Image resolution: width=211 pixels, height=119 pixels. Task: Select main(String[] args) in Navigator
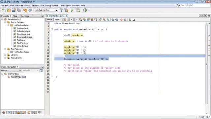click(18, 77)
